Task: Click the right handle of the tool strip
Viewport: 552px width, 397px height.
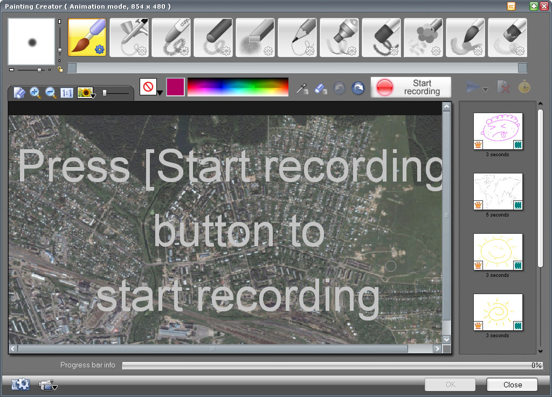Action: (x=522, y=68)
